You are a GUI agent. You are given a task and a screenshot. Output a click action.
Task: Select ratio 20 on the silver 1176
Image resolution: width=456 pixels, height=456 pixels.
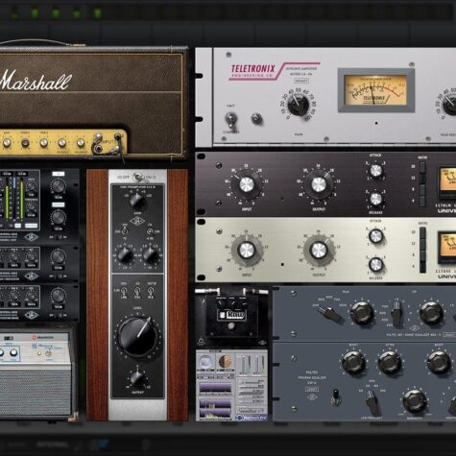click(x=422, y=232)
